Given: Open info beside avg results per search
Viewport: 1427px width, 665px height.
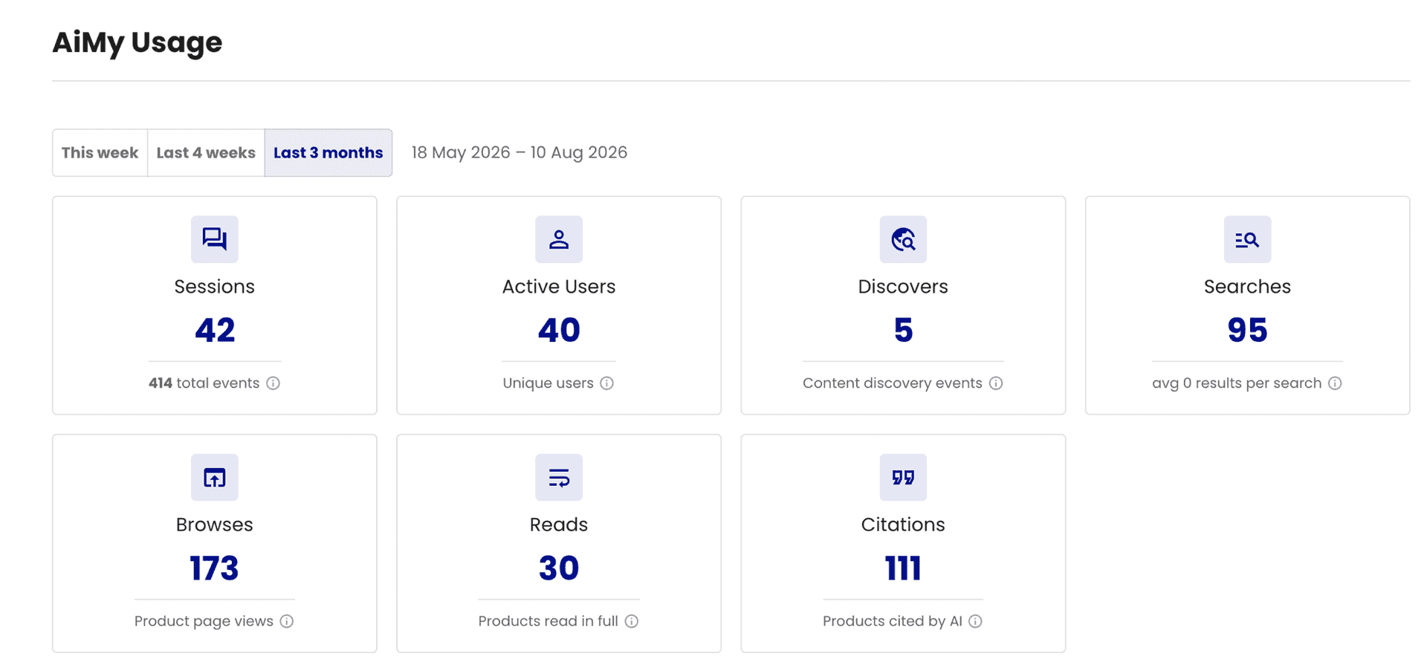Looking at the screenshot, I should point(1336,383).
